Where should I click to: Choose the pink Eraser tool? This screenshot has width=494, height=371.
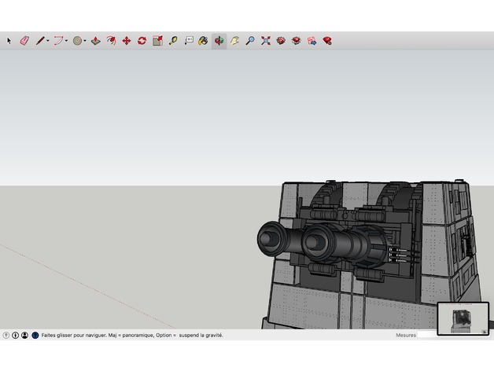point(24,41)
